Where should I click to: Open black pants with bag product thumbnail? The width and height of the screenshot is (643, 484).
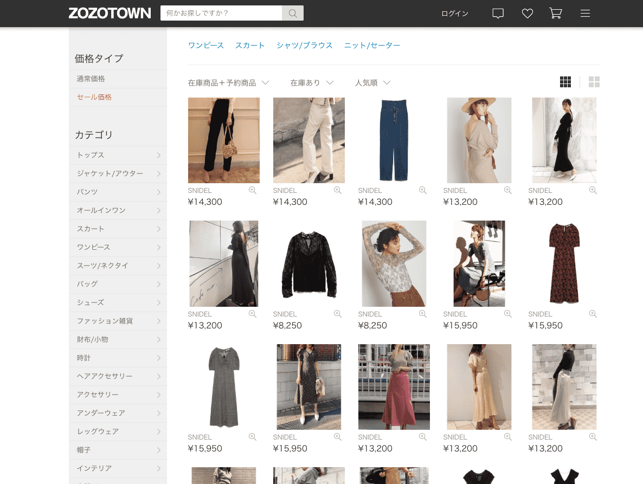pyautogui.click(x=224, y=140)
